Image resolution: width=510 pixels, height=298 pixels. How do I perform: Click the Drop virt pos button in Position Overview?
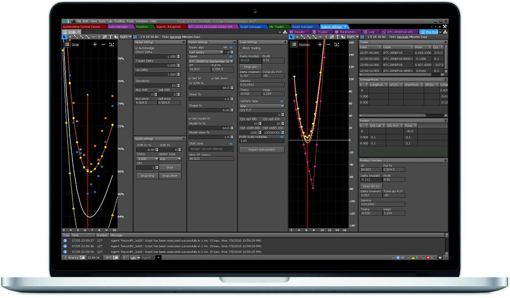coord(371,186)
